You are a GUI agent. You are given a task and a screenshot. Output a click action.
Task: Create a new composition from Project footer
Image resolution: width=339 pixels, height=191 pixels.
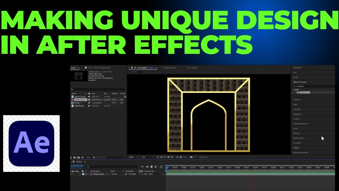coord(78,158)
